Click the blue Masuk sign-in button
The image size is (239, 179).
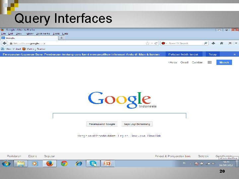224,62
